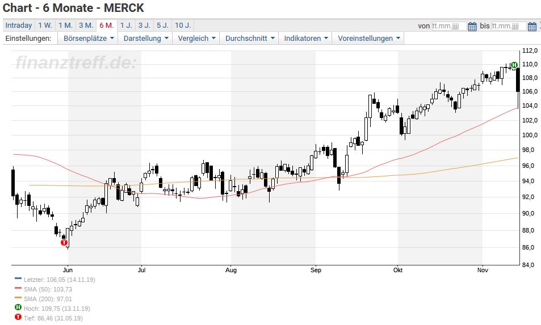Click the 'Okt' x-axis label
541x325 pixels.
tap(398, 270)
